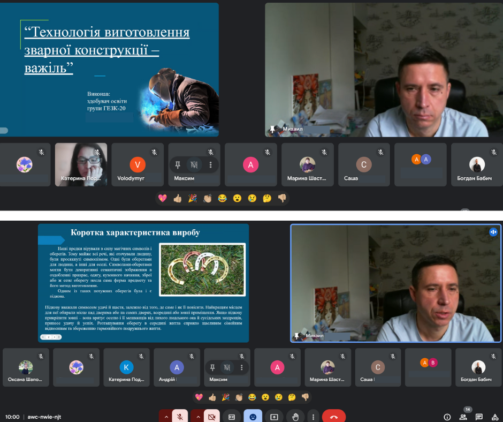Open more options three-dot menu in bottom bar
Image resolution: width=503 pixels, height=422 pixels.
tap(313, 417)
